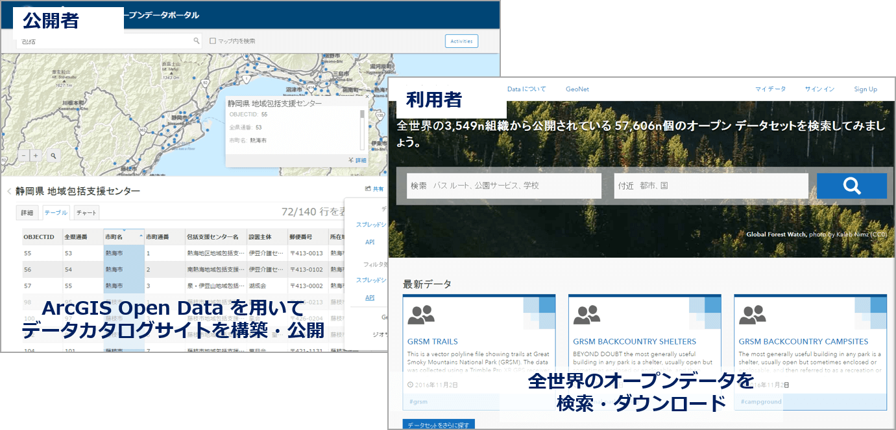This screenshot has height=430, width=896.
Task: Click the blue search magnifier button
Action: tap(851, 186)
